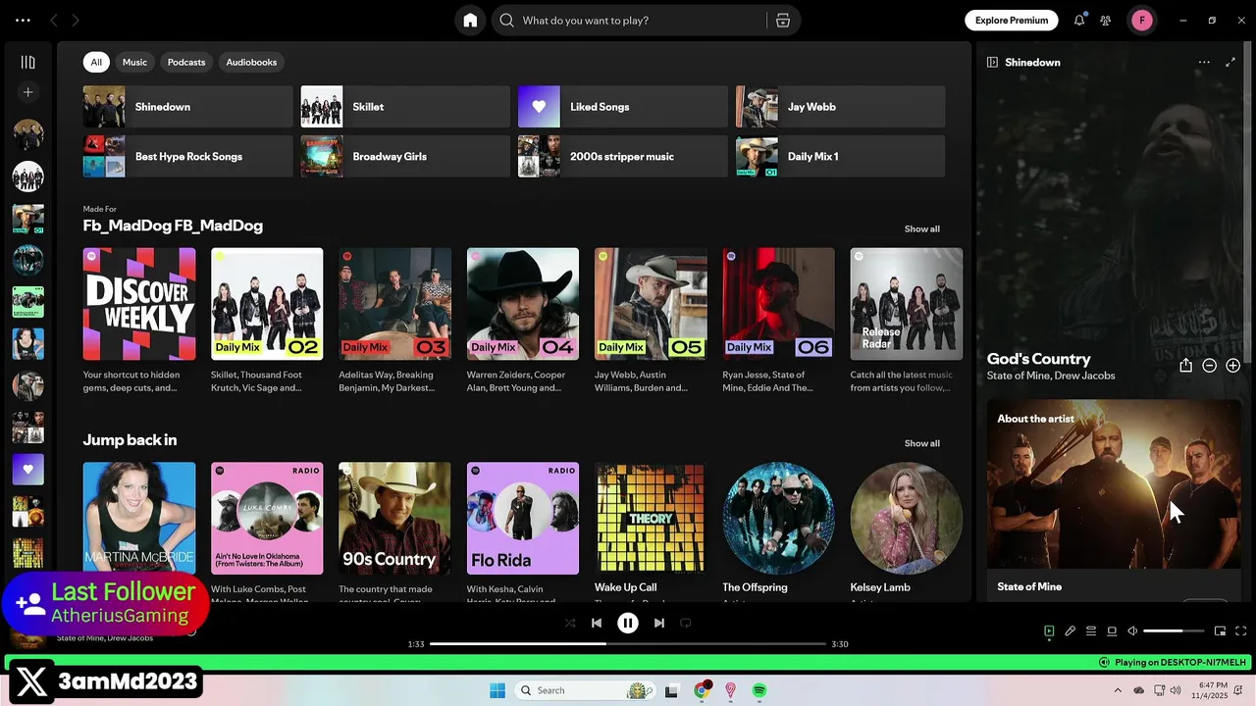Open the Jay Webb shortcut tile

click(841, 107)
